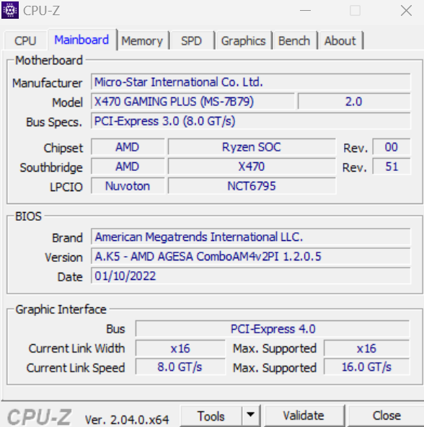Expand the Tools dropdown arrow

tap(250, 416)
